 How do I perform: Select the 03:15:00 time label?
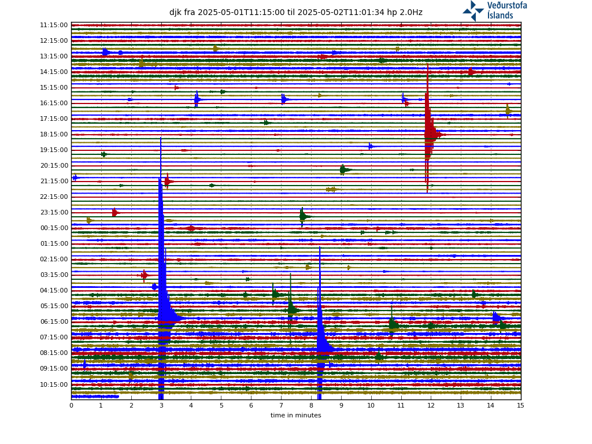coord(54,275)
